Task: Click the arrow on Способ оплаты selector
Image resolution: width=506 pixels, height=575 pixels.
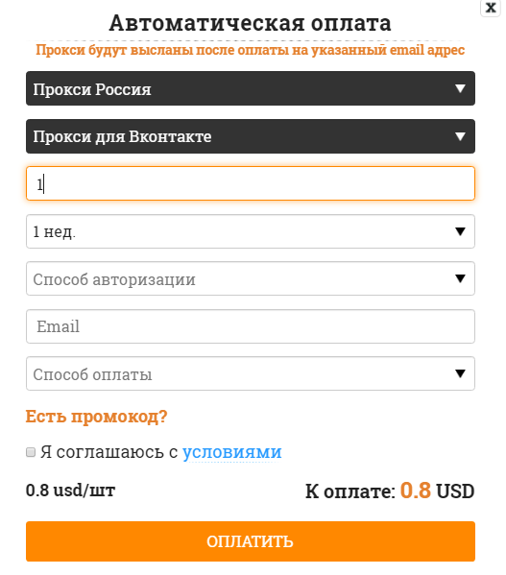Action: coord(460,373)
